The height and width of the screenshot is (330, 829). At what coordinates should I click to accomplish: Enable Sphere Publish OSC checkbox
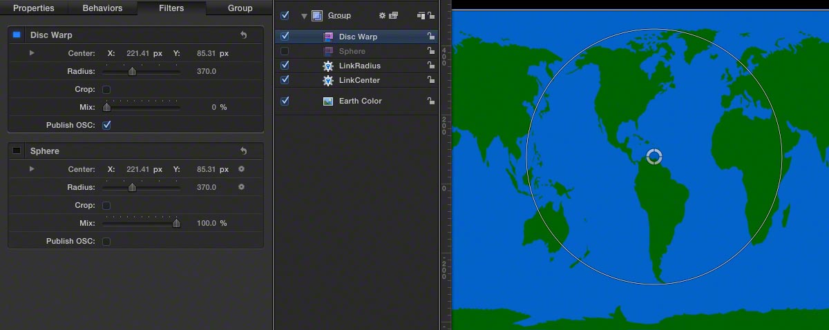click(x=106, y=241)
